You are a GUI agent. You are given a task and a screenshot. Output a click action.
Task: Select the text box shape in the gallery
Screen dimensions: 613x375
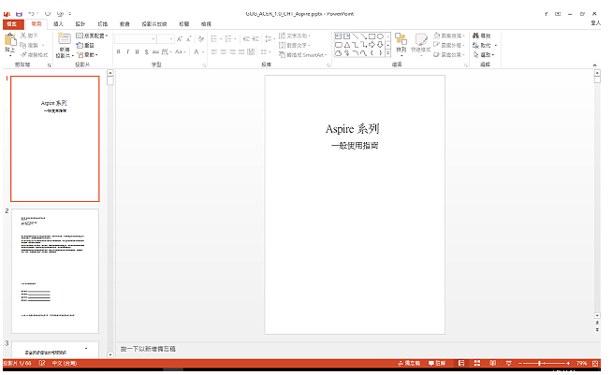tap(338, 36)
